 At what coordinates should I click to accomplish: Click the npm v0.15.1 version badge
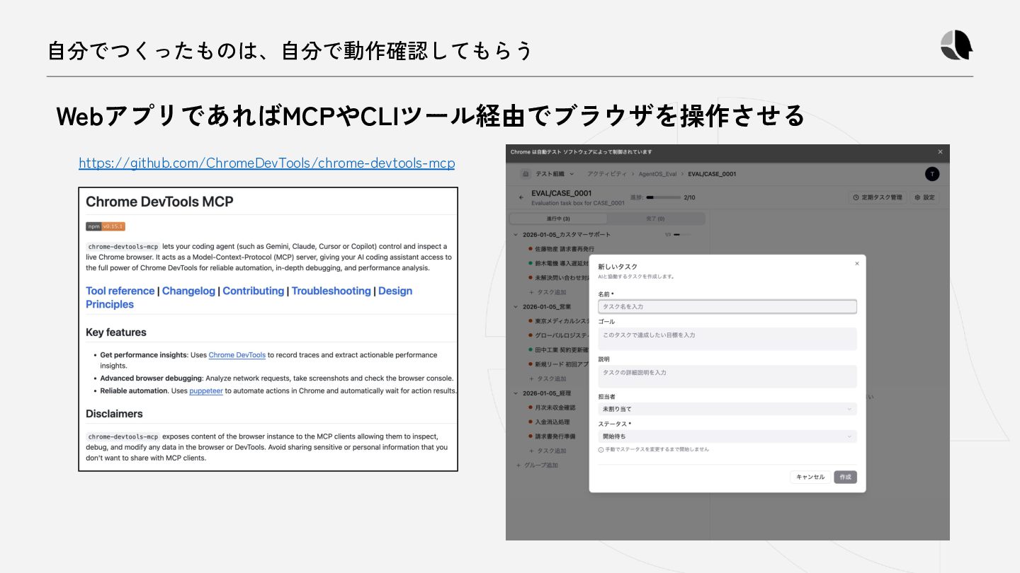click(x=106, y=226)
